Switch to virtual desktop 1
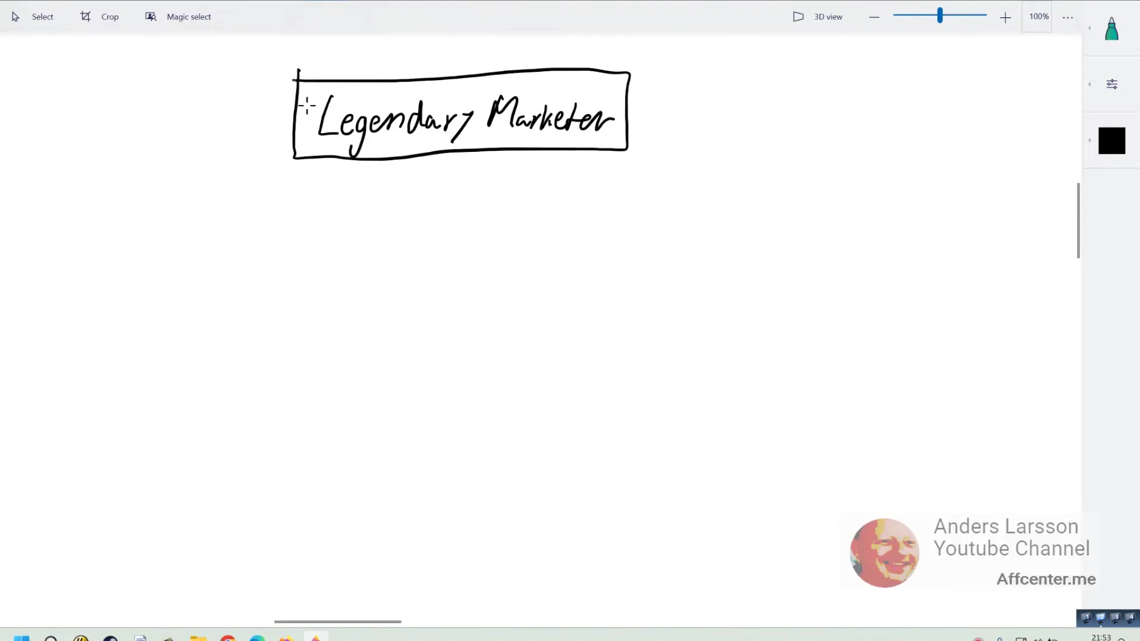Screen dimensions: 1140x641 pyautogui.click(x=1085, y=618)
